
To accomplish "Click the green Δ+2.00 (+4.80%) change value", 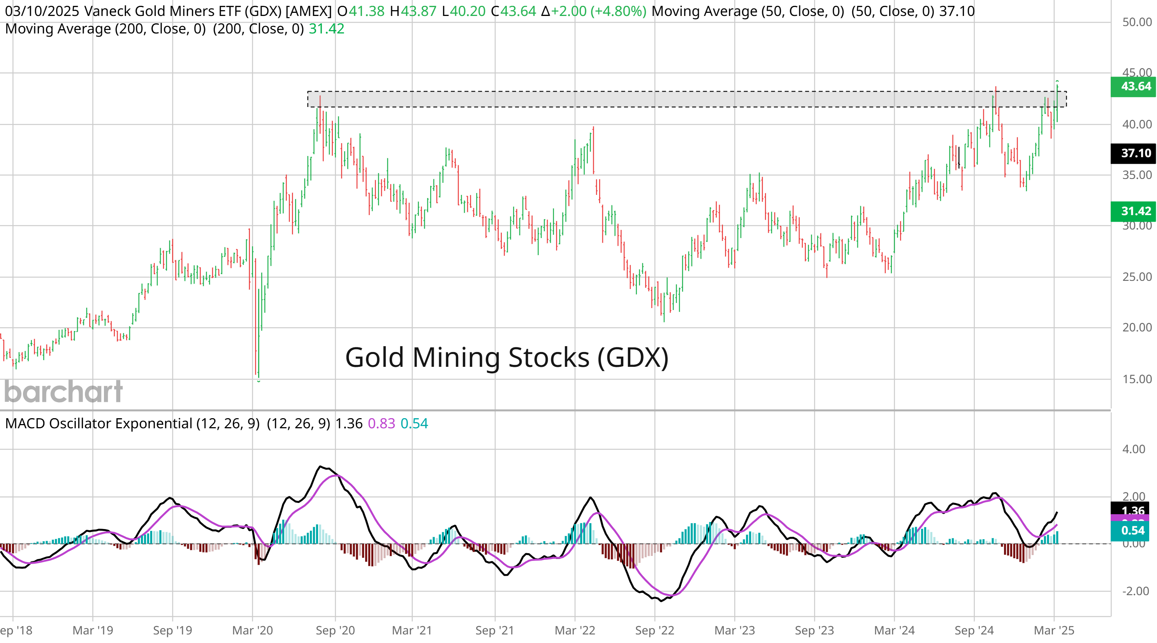I will coord(594,11).
